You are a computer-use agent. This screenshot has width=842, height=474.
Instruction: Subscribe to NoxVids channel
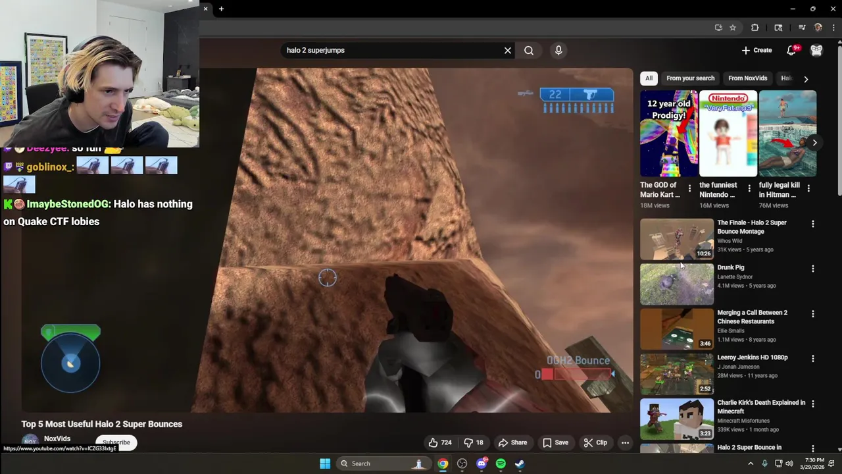[x=116, y=442]
